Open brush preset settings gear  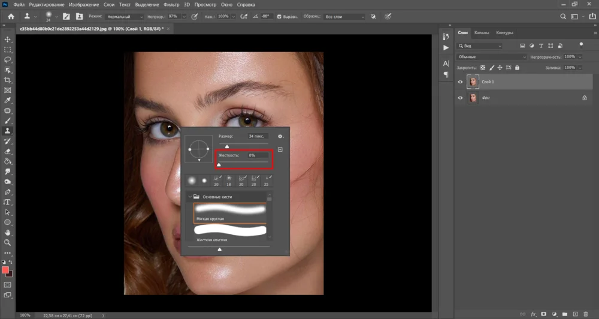coord(280,137)
